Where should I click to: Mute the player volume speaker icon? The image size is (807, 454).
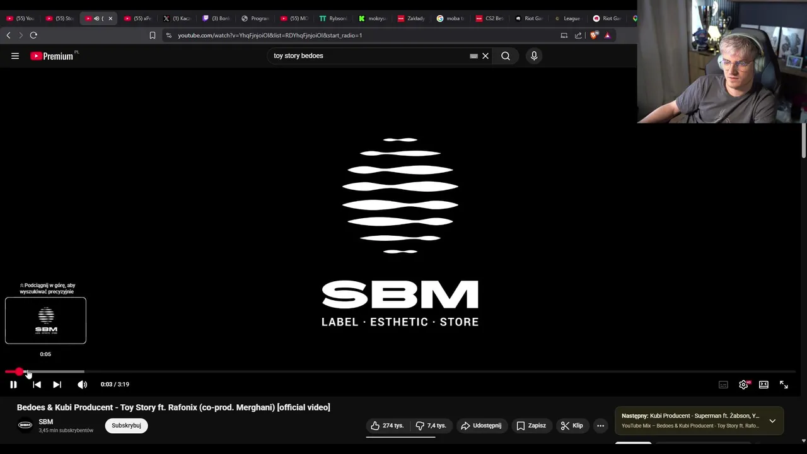(x=83, y=385)
